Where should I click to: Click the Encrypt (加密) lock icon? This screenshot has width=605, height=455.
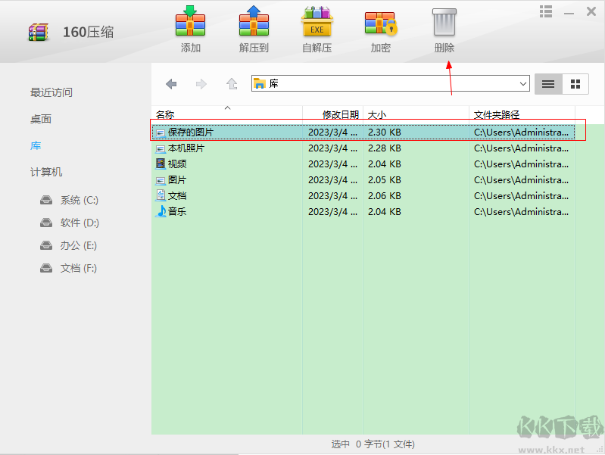click(x=380, y=23)
